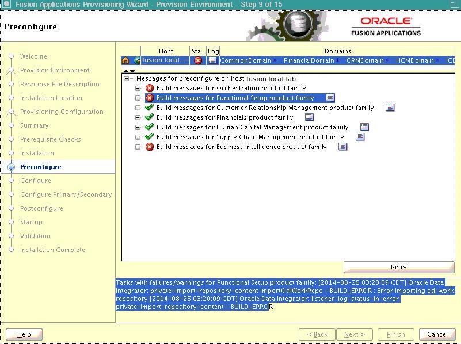Click green check icon for Financials family

150,117
